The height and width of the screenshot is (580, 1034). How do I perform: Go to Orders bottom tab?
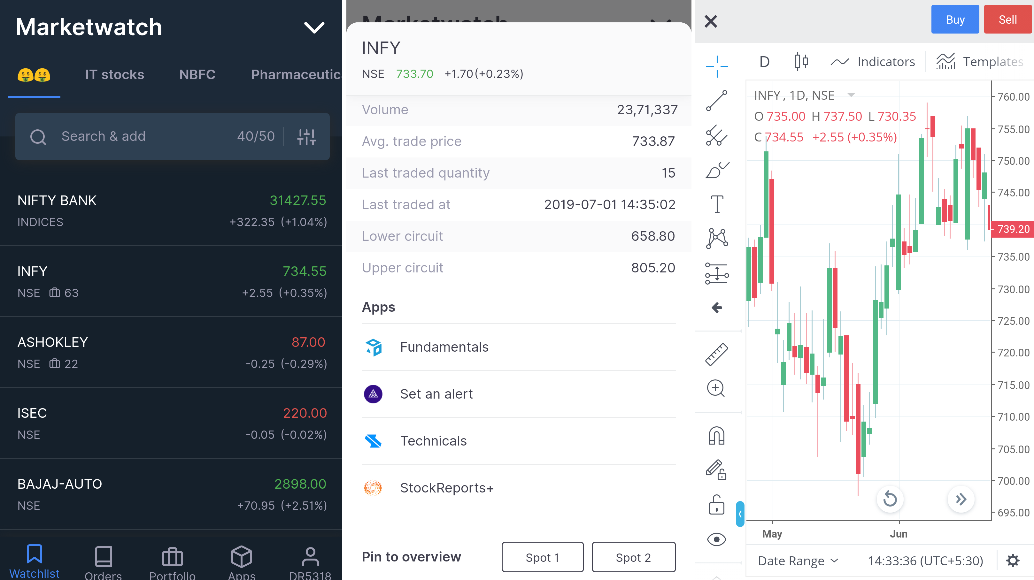103,562
